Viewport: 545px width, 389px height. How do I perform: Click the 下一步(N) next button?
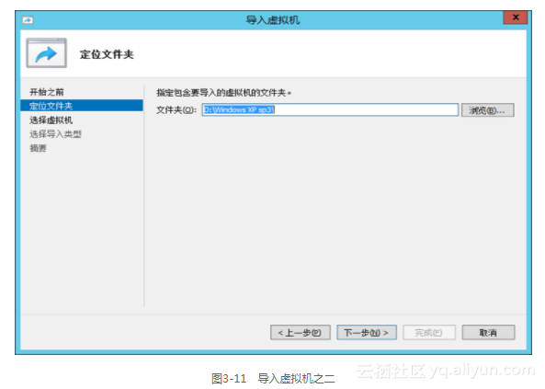(x=367, y=333)
